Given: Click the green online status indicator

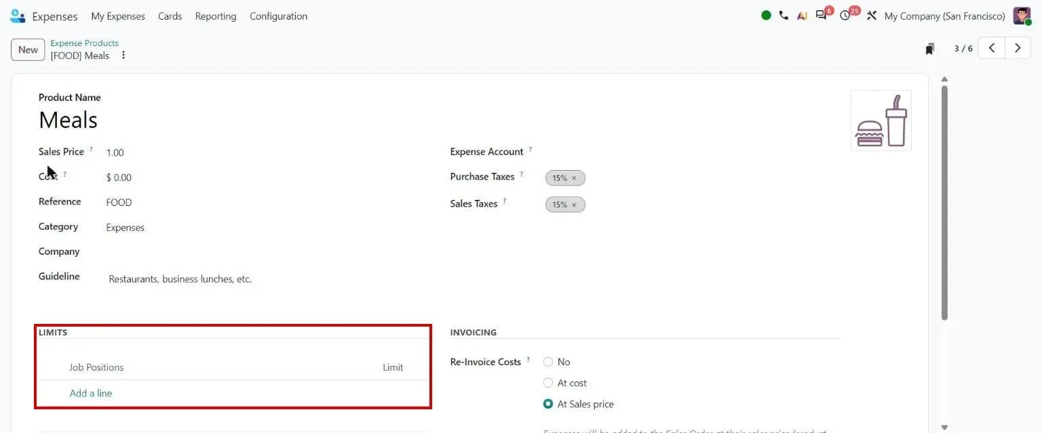Looking at the screenshot, I should (x=766, y=16).
